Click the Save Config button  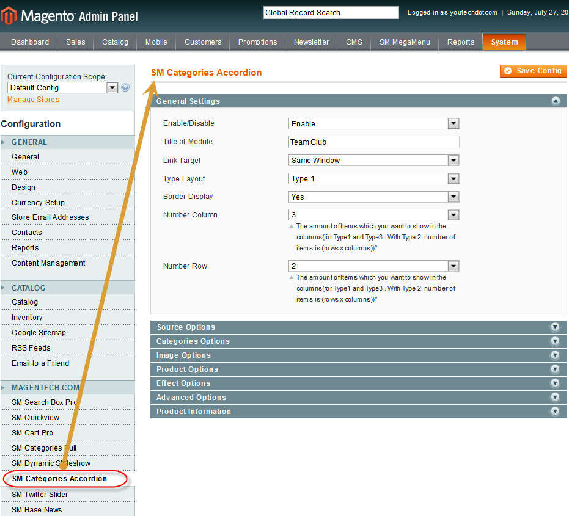pyautogui.click(x=534, y=71)
